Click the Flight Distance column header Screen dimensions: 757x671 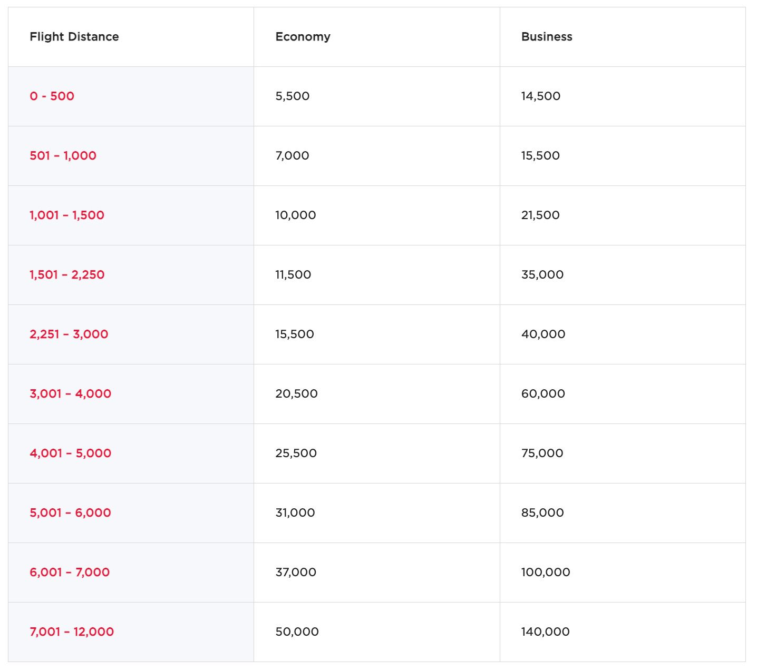[x=74, y=37]
